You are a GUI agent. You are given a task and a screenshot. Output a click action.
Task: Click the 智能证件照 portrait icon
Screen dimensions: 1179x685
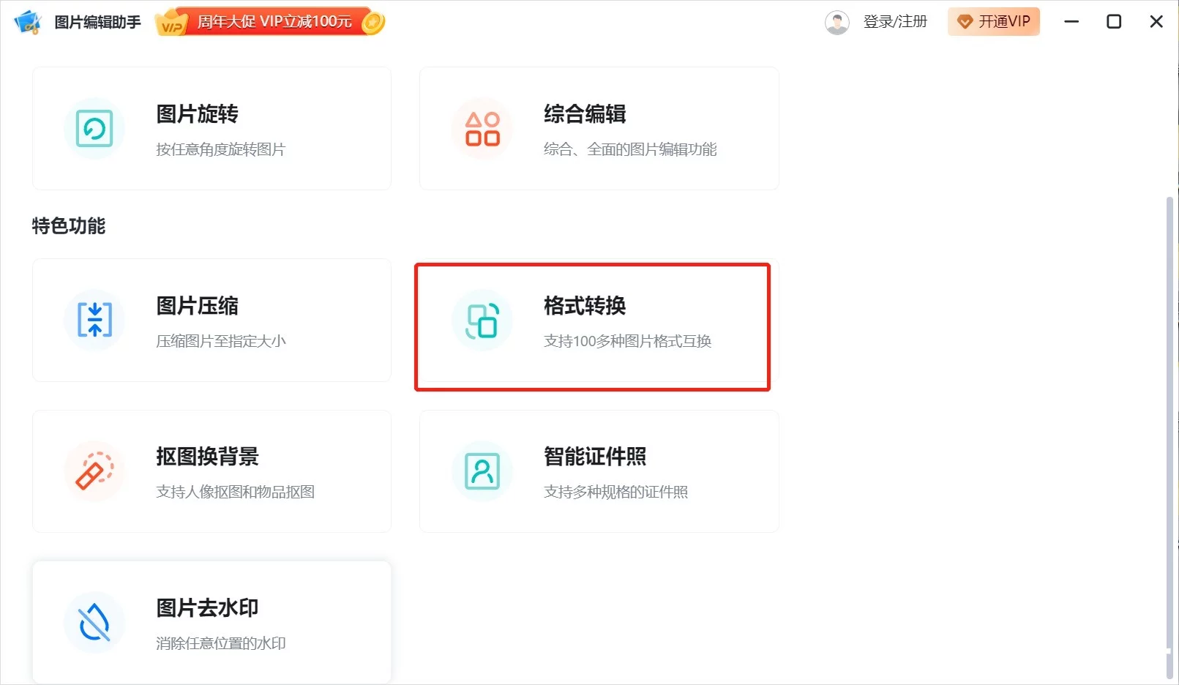[x=482, y=471]
